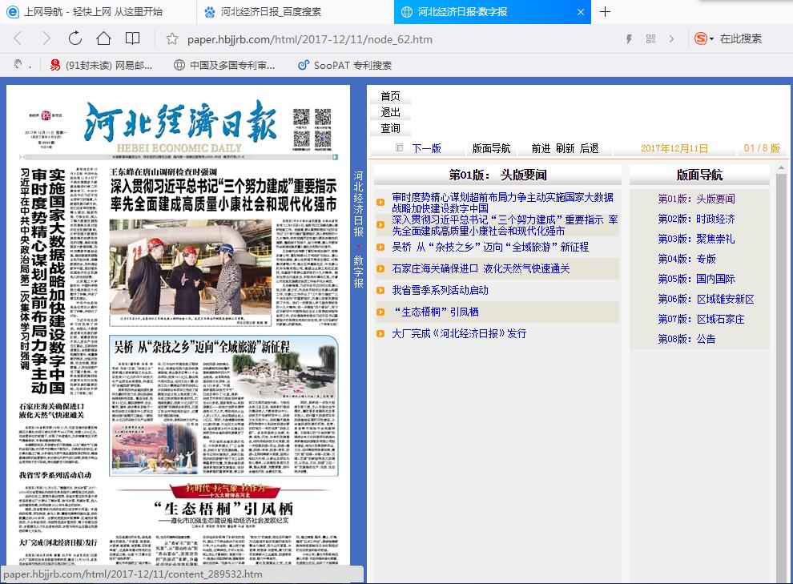Open the reading mode book icon
Image resolution: width=793 pixels, height=584 pixels.
pyautogui.click(x=132, y=38)
